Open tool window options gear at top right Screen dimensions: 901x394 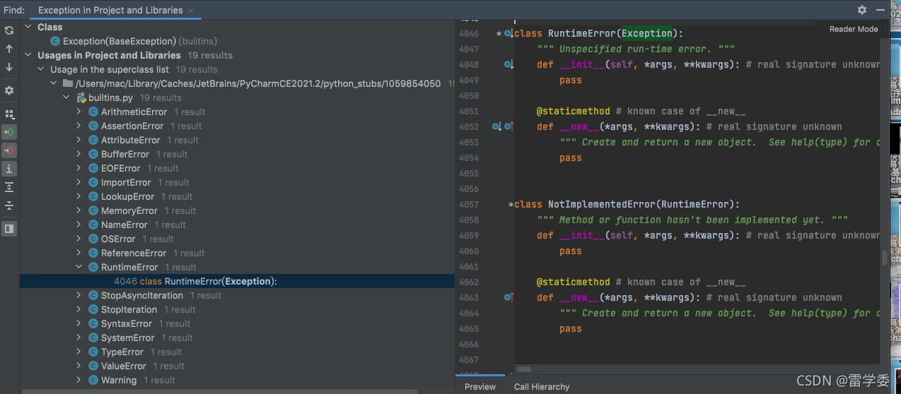click(x=862, y=10)
